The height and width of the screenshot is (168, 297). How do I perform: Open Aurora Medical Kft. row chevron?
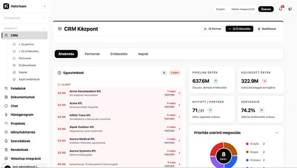pyautogui.click(x=180, y=141)
